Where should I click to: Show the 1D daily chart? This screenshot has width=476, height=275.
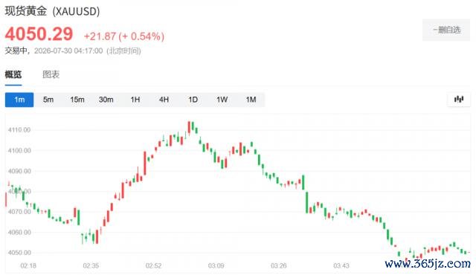coord(193,100)
